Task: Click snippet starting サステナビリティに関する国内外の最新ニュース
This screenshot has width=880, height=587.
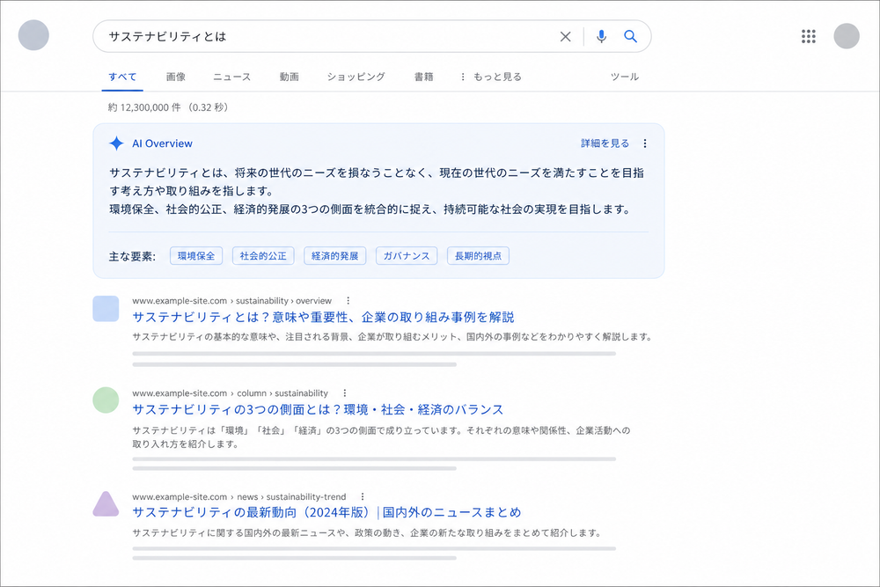Action: (x=367, y=532)
